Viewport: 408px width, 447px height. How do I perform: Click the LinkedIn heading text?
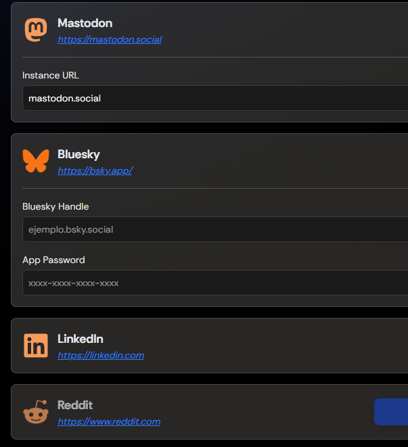pyautogui.click(x=81, y=339)
